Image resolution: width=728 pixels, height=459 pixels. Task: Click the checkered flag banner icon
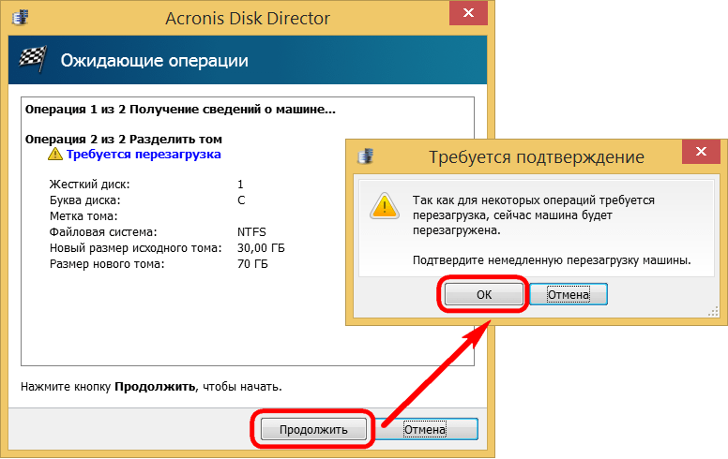(33, 62)
